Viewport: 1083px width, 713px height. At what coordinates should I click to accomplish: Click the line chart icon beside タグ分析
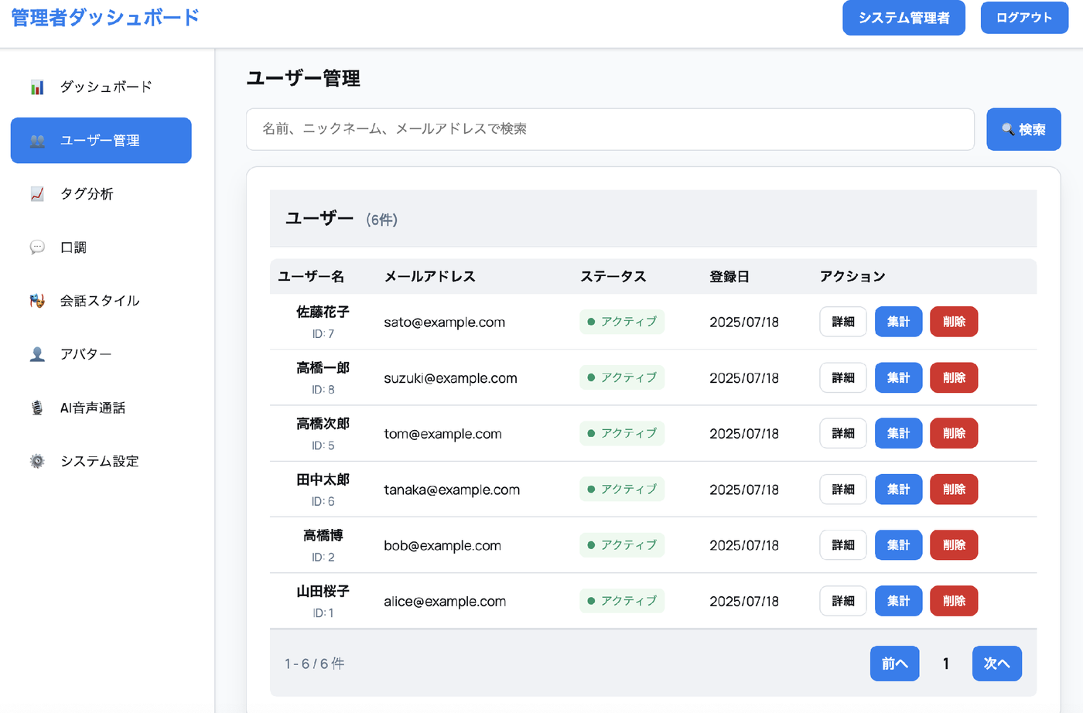(x=37, y=194)
